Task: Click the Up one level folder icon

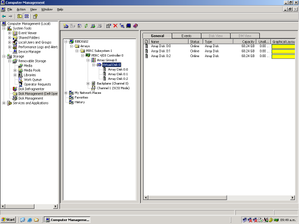Action: coord(20,16)
